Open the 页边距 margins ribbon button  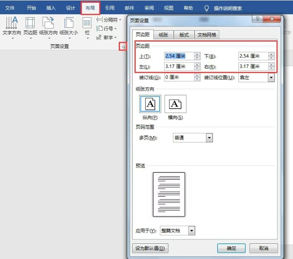coord(30,28)
